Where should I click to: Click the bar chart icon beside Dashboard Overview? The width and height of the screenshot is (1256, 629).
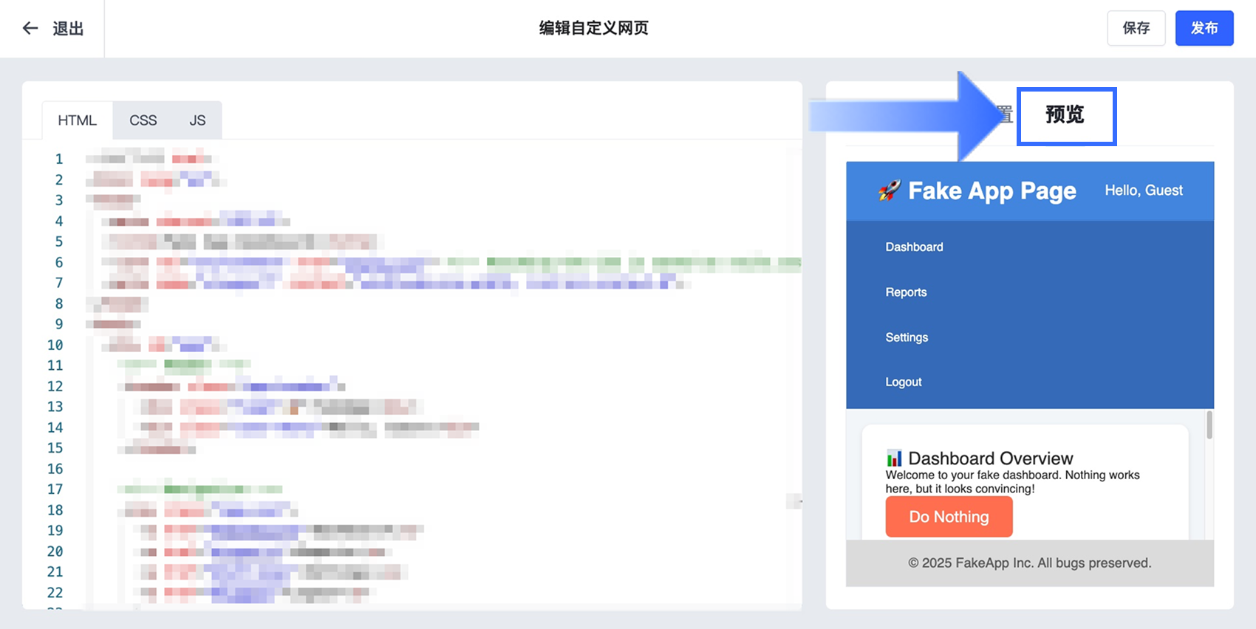click(894, 458)
